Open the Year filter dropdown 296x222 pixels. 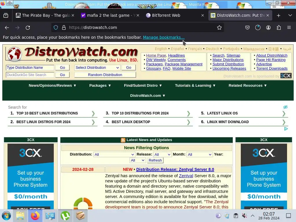[x=137, y=160]
